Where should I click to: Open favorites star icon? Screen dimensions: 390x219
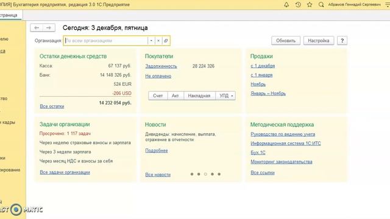coord(310,4)
